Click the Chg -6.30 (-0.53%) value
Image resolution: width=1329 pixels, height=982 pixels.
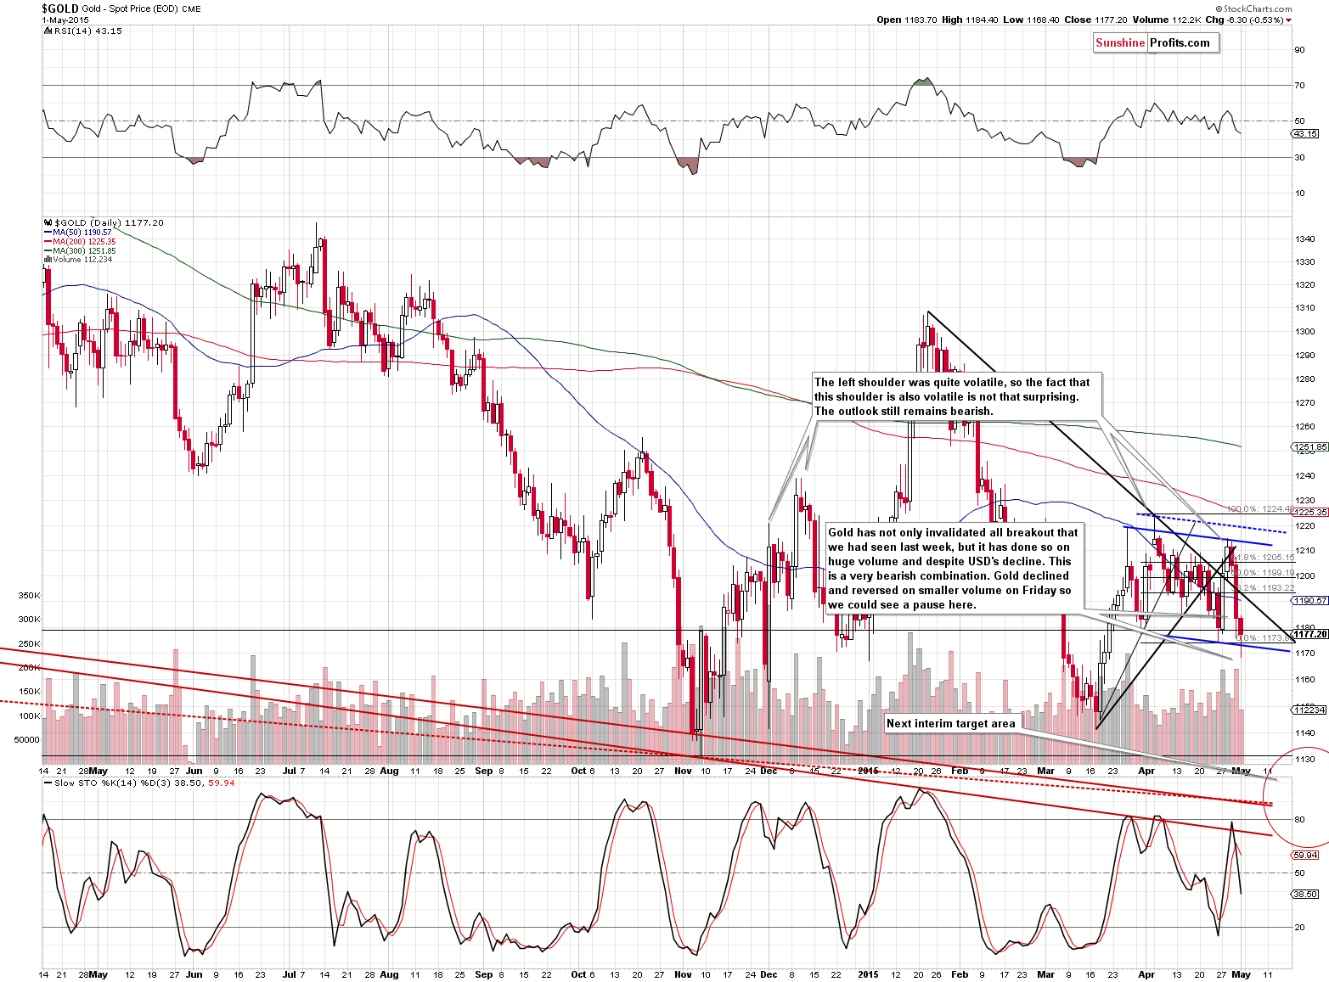pyautogui.click(x=1243, y=20)
